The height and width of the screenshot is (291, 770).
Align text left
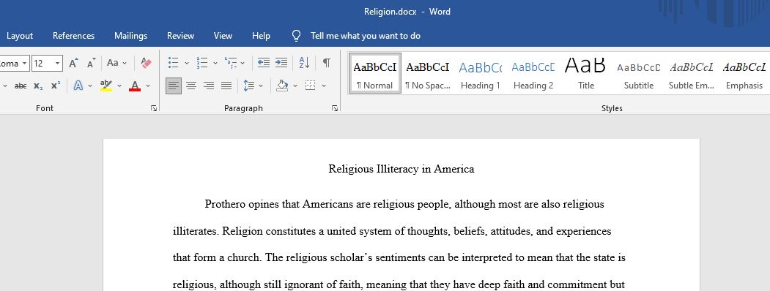coord(174,86)
